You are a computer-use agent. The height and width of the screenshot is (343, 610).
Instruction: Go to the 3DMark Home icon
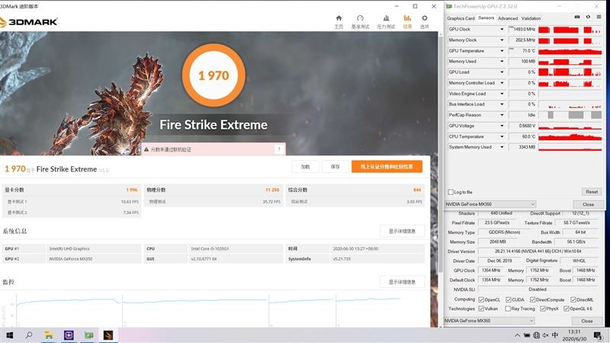click(339, 18)
